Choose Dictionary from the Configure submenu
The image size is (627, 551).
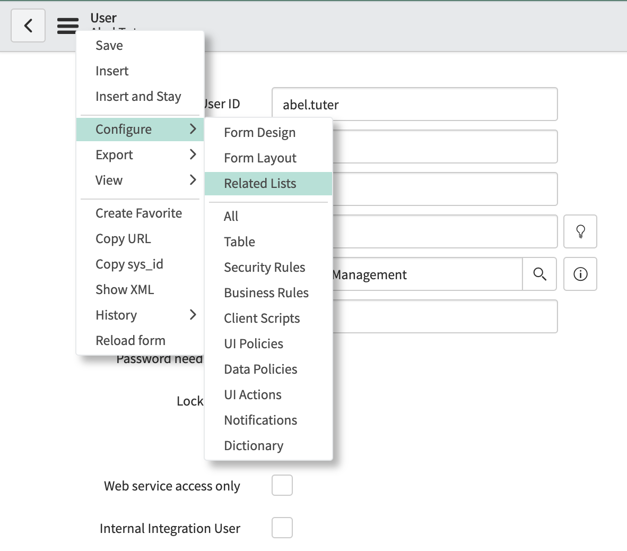(x=254, y=445)
